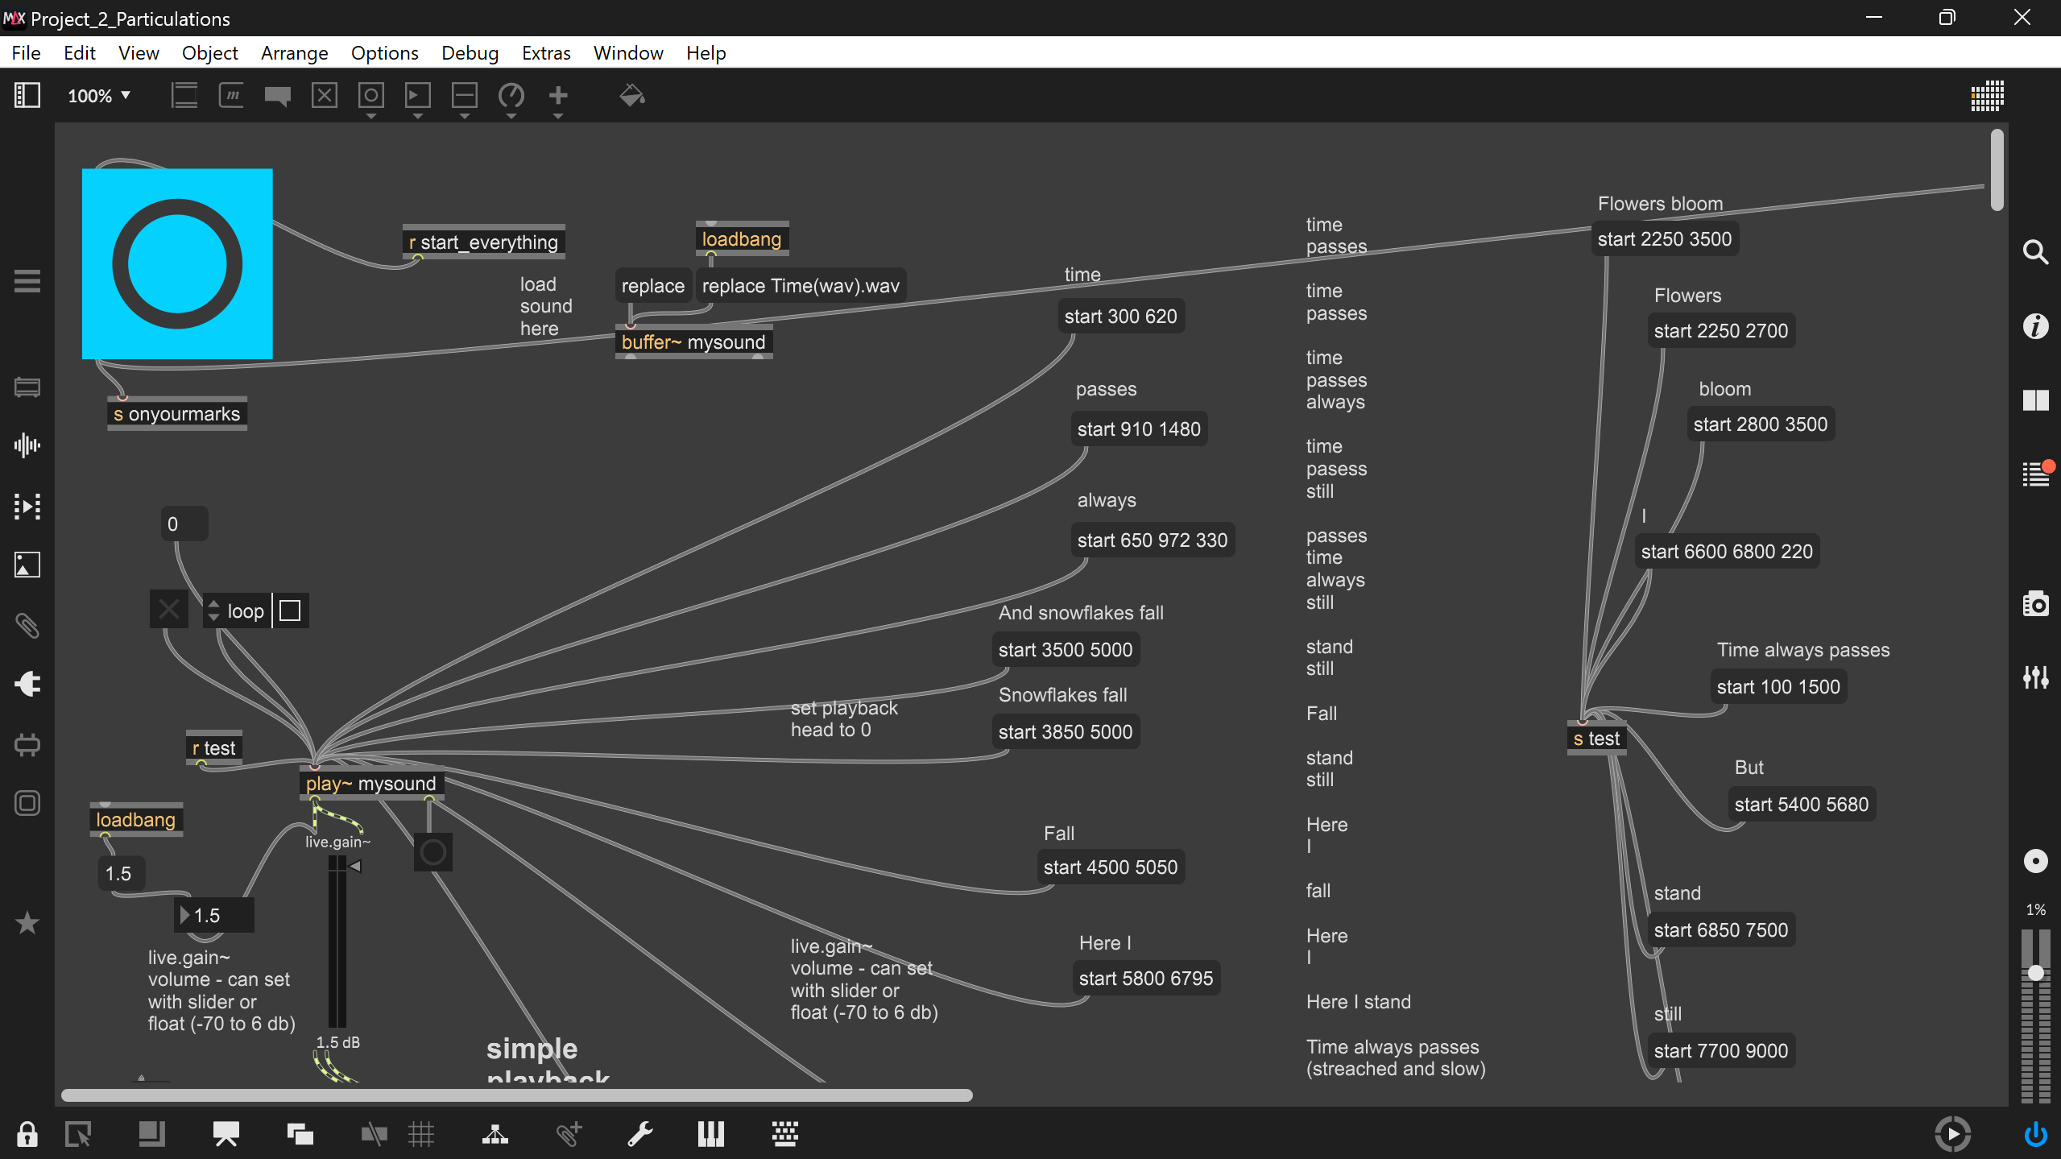The width and height of the screenshot is (2061, 1159).
Task: Toggle the audio power button
Action: coord(2035,1134)
